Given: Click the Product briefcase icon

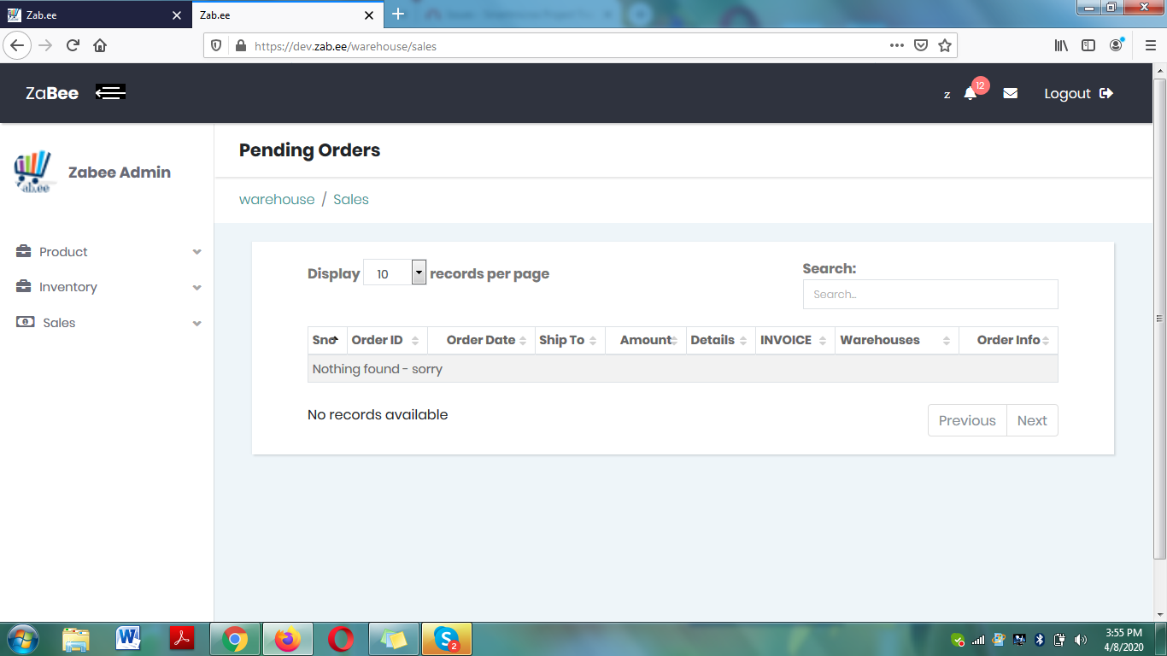Looking at the screenshot, I should point(24,251).
